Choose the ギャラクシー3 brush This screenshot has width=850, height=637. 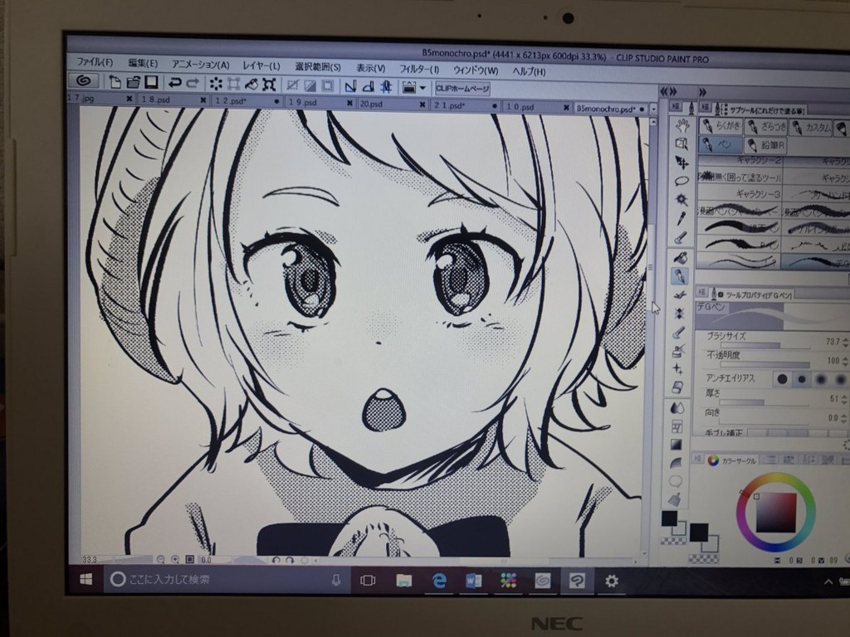click(x=740, y=193)
